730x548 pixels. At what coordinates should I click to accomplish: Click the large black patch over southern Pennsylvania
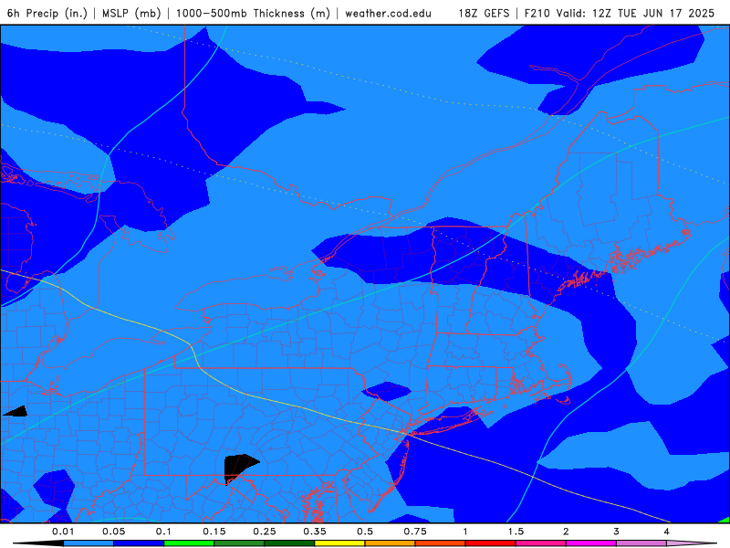(x=238, y=468)
